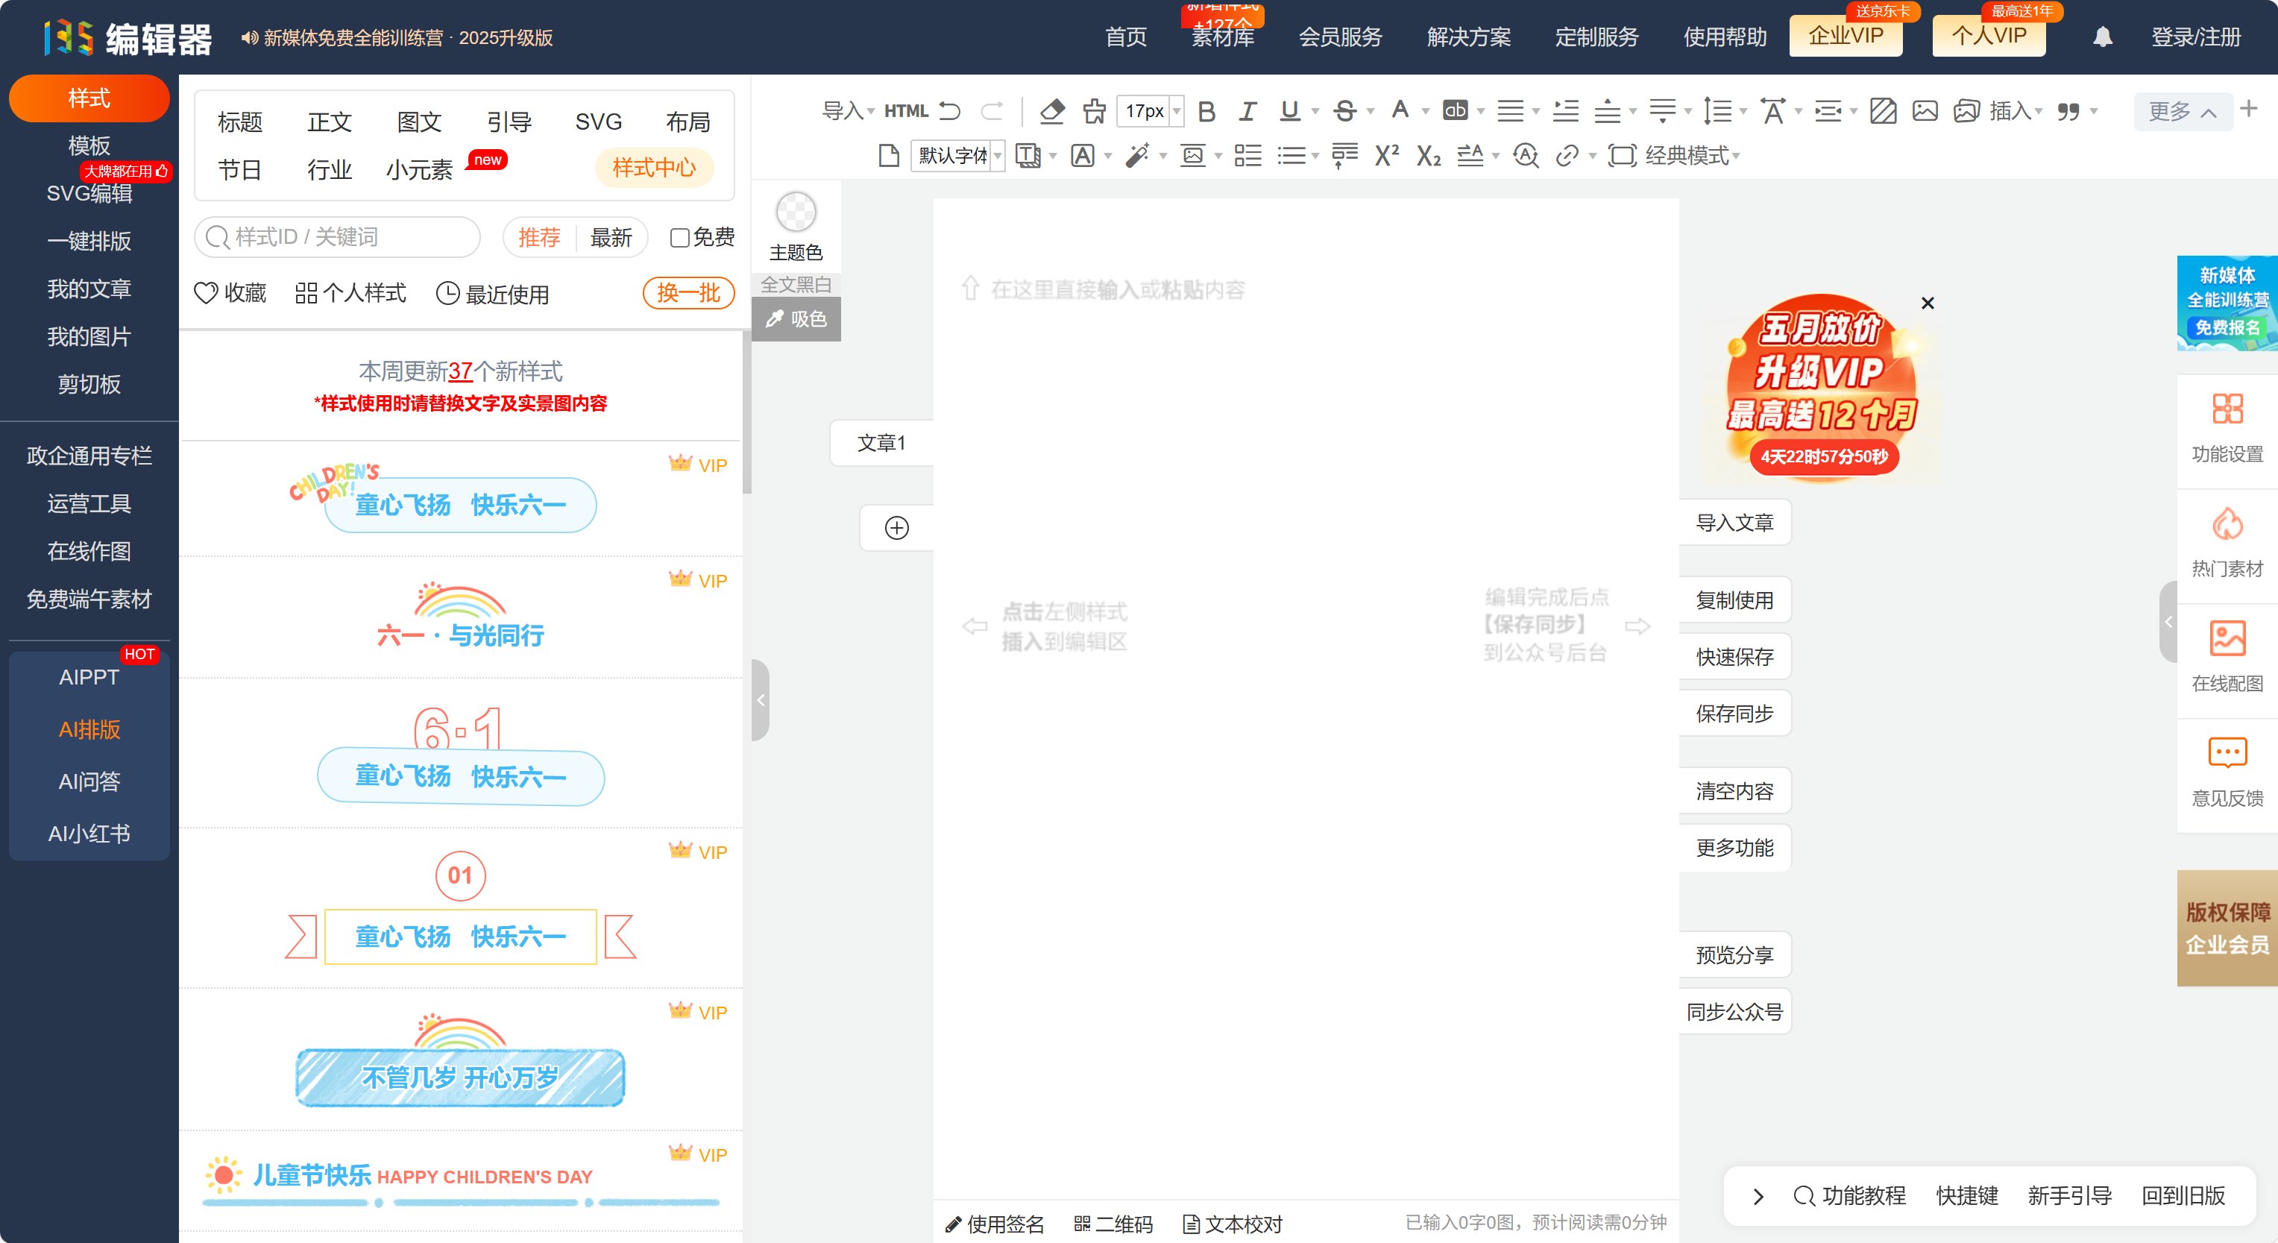Click the 主题色 color swatch
This screenshot has width=2278, height=1243.
795,213
